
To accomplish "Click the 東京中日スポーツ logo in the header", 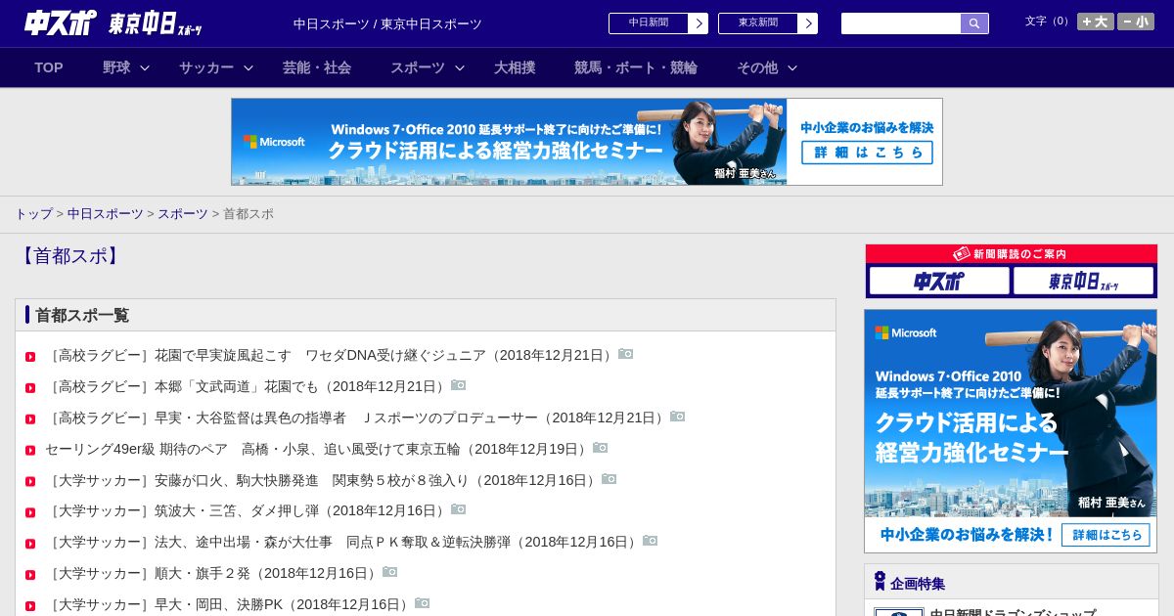I will click(x=155, y=23).
